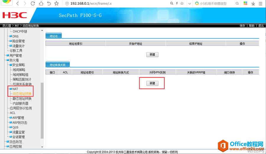This screenshot has height=154, width=266.
Task: Collapse the 防火墙 folder icon
Action: (x=8, y=60)
